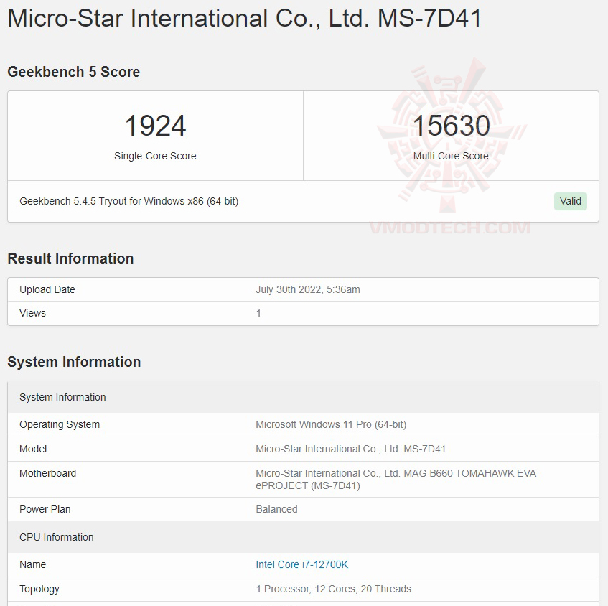Select the Model value MS-7D41
The width and height of the screenshot is (608, 606).
[350, 449]
